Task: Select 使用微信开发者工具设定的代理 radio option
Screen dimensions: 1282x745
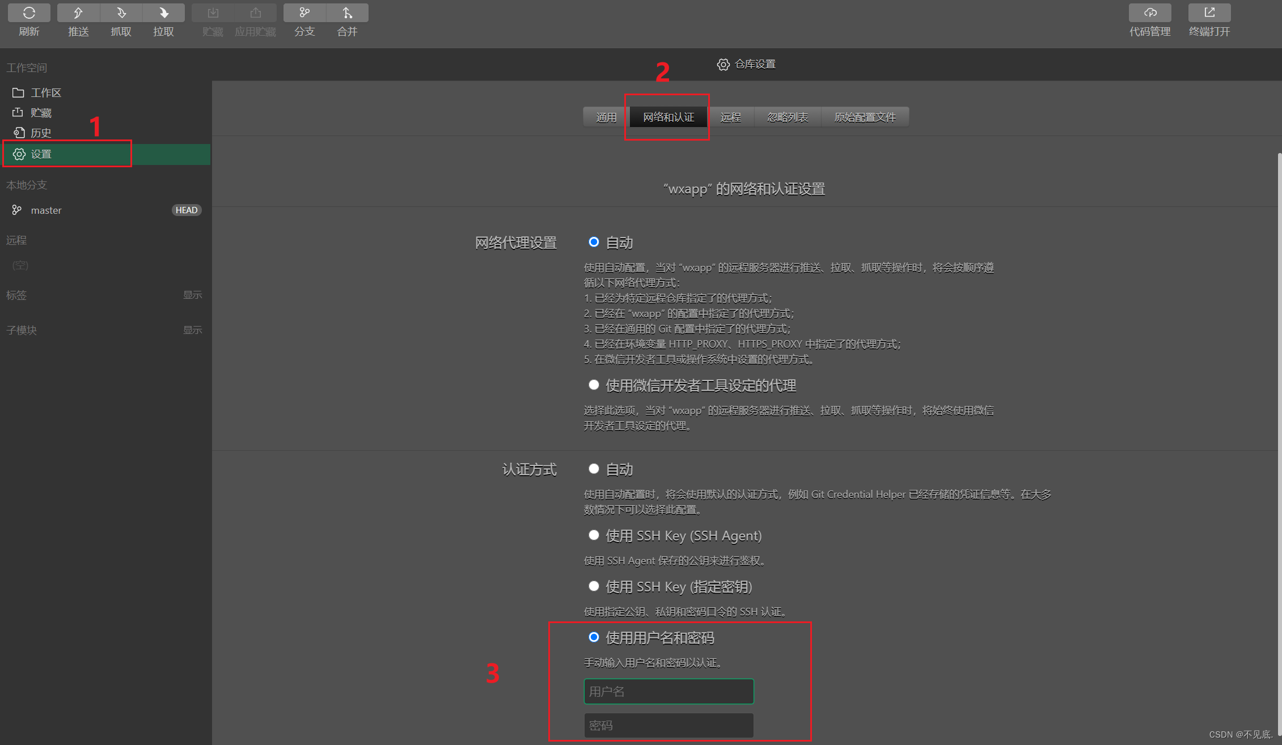Action: [x=594, y=385]
